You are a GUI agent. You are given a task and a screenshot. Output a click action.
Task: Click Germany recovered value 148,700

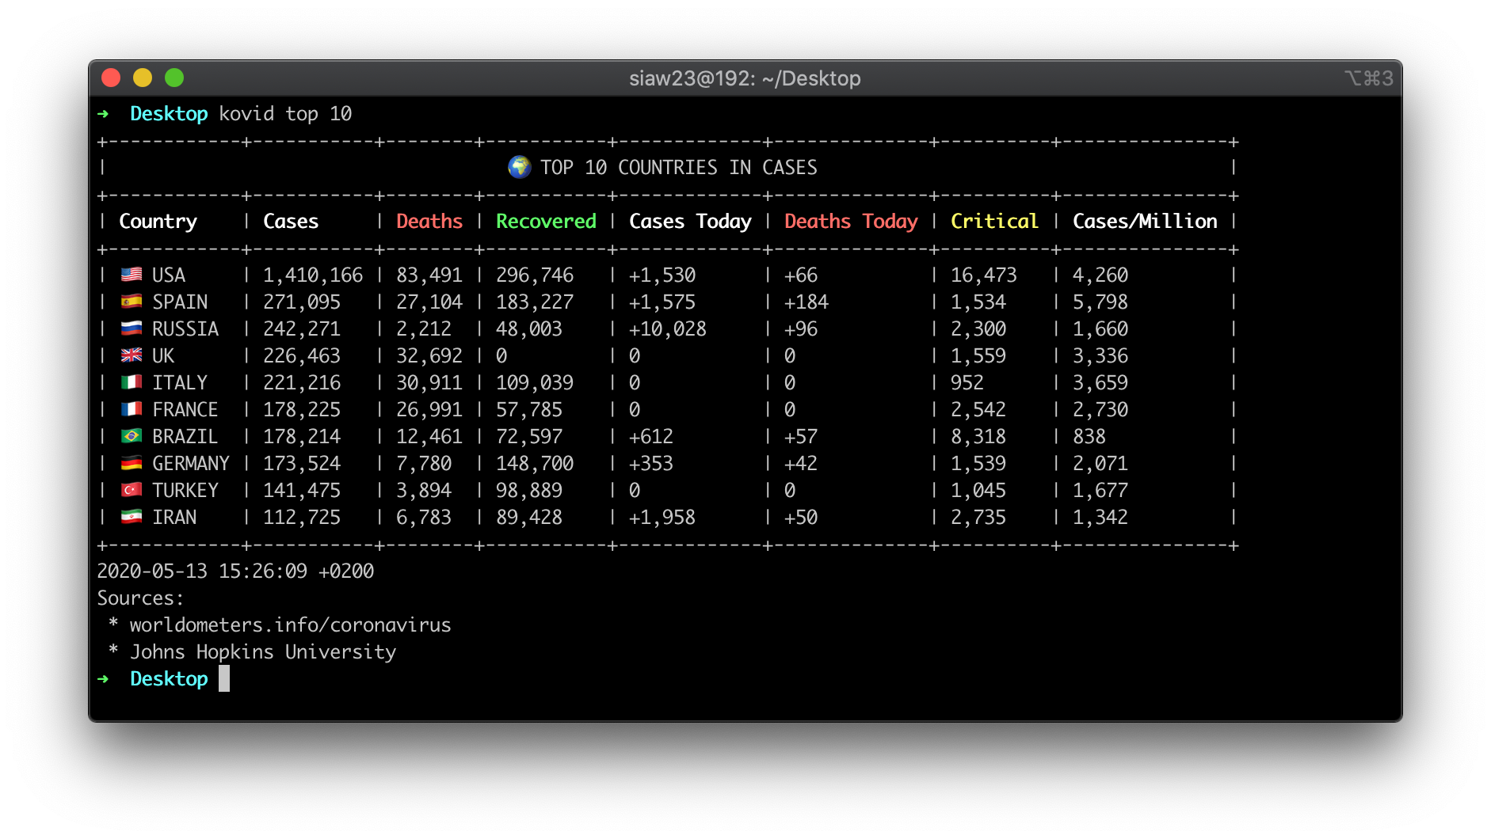(535, 464)
